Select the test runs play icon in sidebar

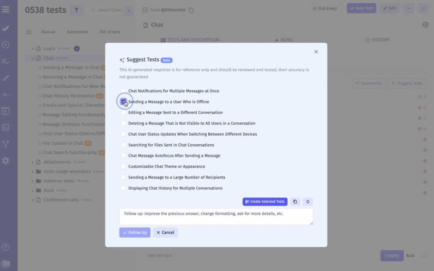[6, 44]
